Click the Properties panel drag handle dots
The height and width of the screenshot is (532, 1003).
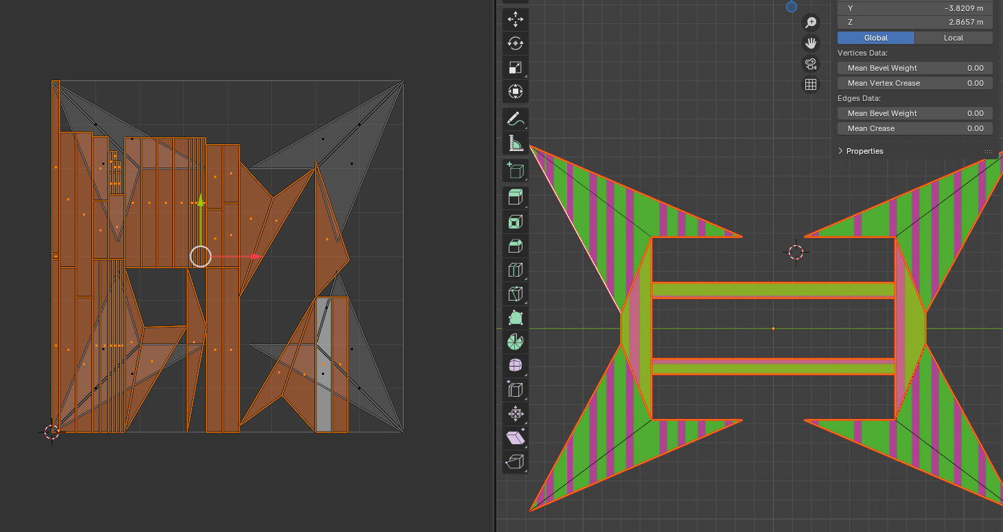(989, 151)
